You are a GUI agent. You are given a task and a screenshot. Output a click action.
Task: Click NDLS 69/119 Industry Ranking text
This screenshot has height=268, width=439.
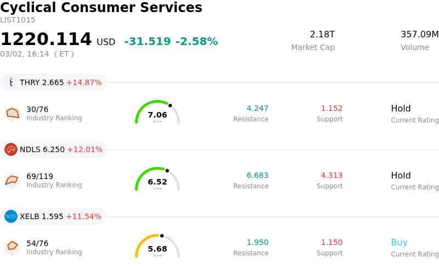pyautogui.click(x=40, y=176)
